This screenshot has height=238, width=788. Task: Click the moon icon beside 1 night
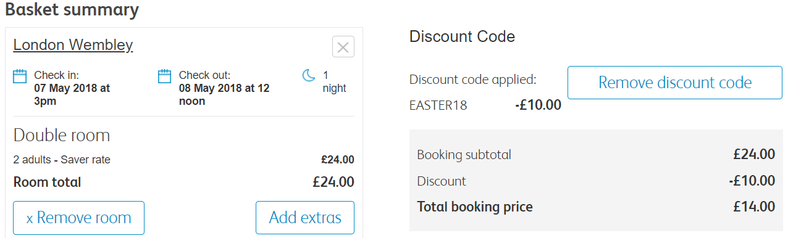pos(309,76)
